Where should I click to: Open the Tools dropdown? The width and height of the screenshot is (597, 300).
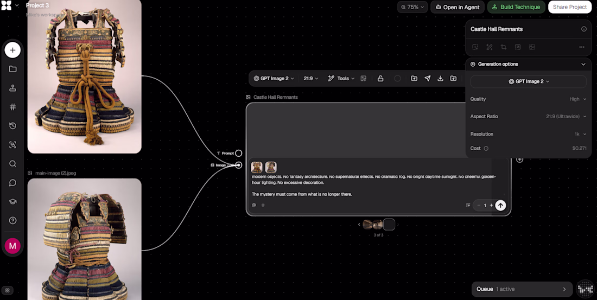tap(341, 79)
